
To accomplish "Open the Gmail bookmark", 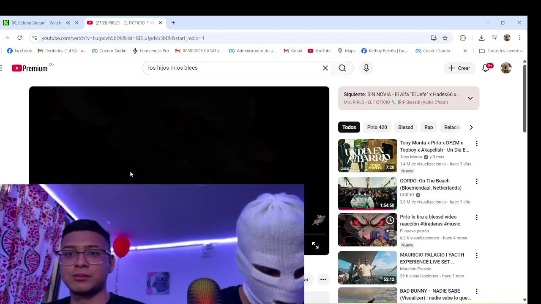I will (292, 51).
